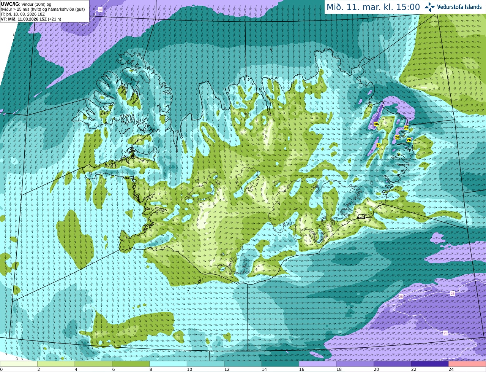486x372 pixels.
Task: Pick the pale yellow 0–2 m/s legend swatch
Action: click(x=19, y=364)
